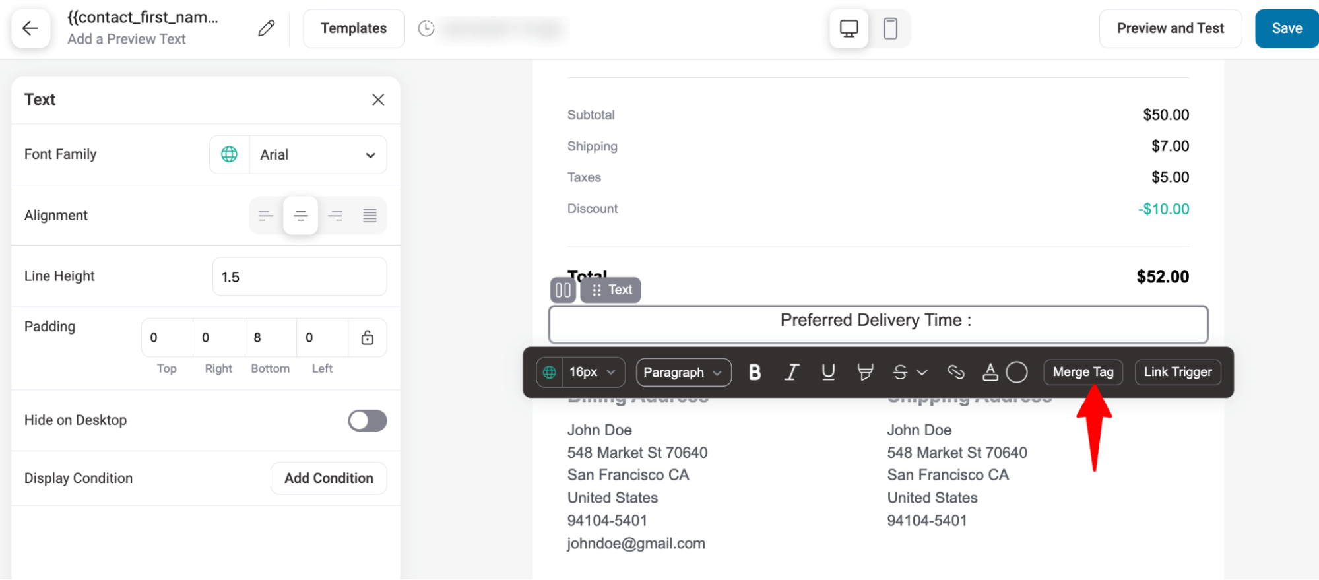Toggle italic formatting
Image resolution: width=1319 pixels, height=580 pixels.
point(791,373)
